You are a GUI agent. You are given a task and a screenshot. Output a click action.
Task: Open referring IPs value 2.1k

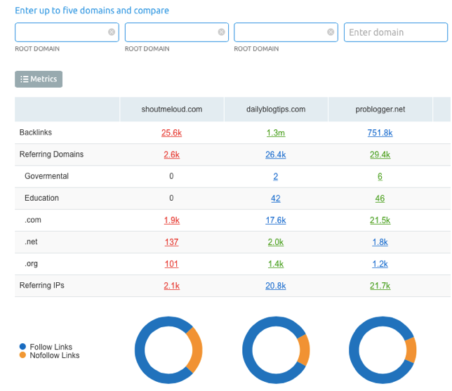click(171, 286)
